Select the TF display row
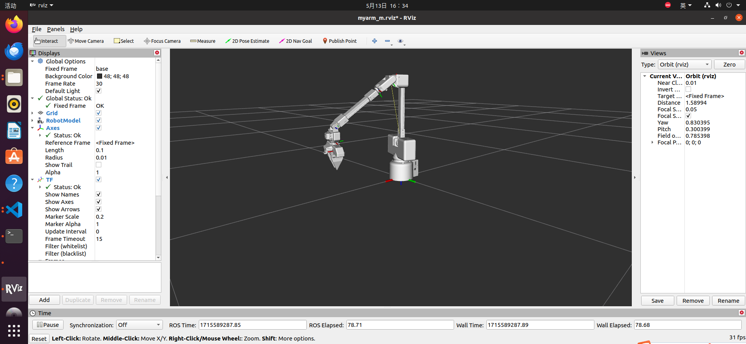746x344 pixels. pyautogui.click(x=49, y=180)
